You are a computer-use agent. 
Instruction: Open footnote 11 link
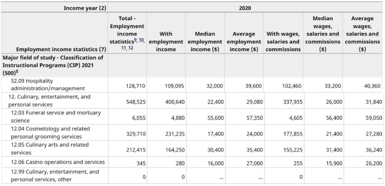pyautogui.click(x=124, y=47)
